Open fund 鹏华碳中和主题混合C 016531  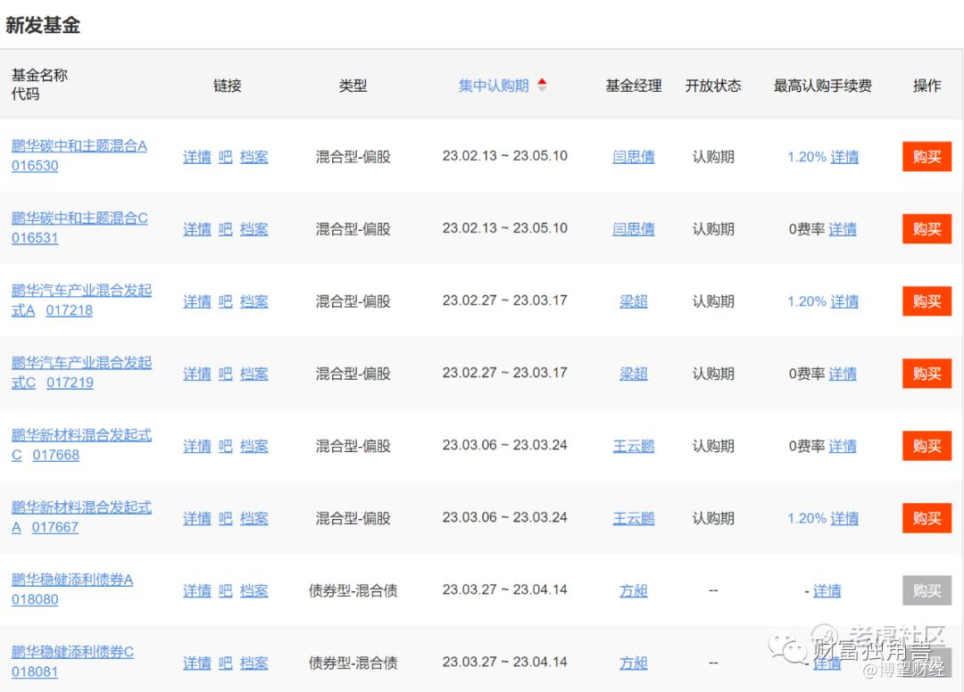click(79, 227)
